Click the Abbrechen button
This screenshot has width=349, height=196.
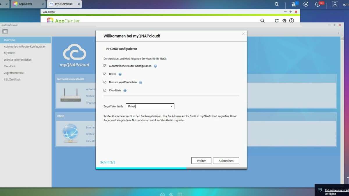(x=226, y=161)
